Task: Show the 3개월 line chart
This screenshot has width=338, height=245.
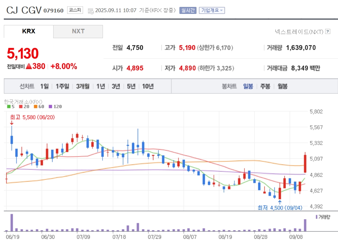Action: (83, 86)
